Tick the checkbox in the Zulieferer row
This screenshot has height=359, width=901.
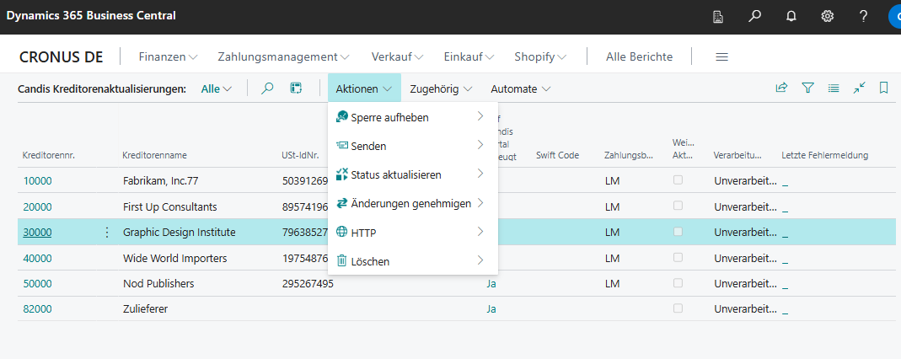tap(678, 308)
